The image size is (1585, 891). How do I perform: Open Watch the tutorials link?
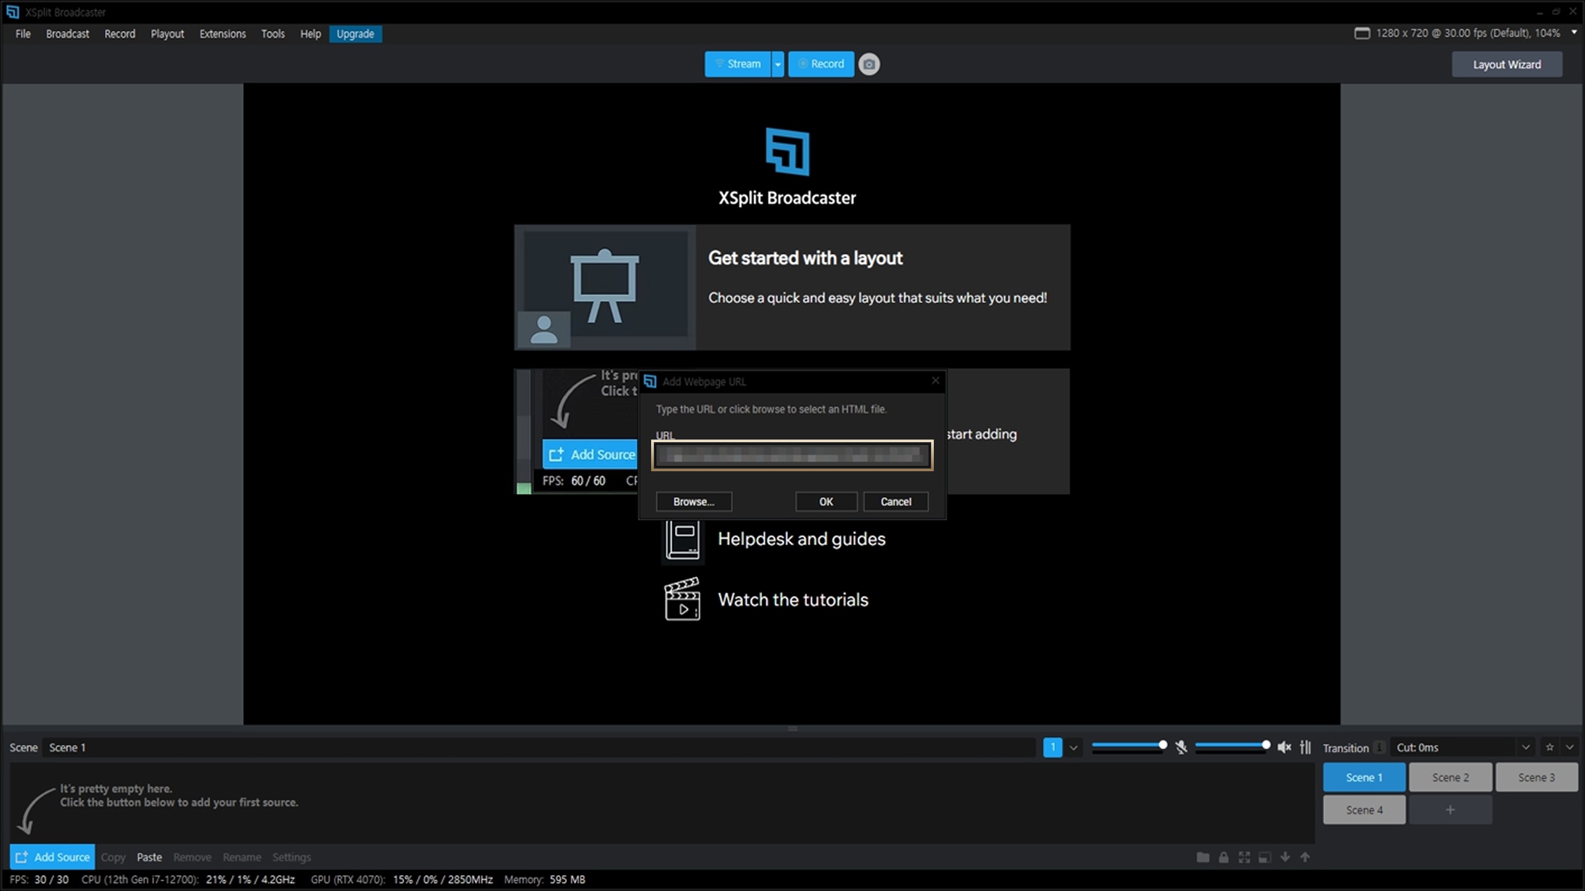point(792,600)
